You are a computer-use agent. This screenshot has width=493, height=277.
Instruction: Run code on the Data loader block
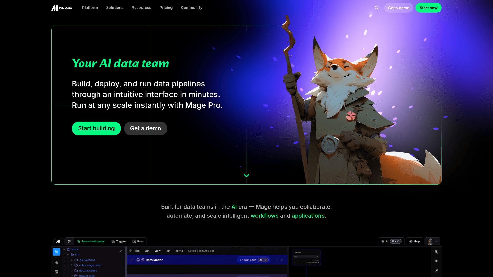pyautogui.click(x=248, y=260)
